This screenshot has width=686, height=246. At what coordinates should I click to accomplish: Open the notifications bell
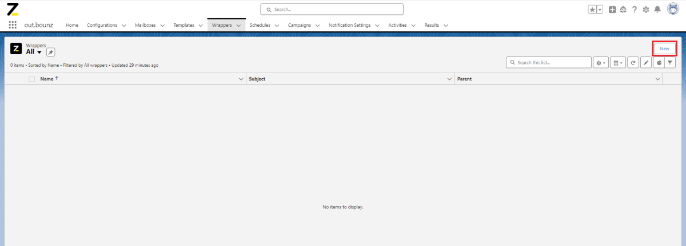(x=657, y=10)
